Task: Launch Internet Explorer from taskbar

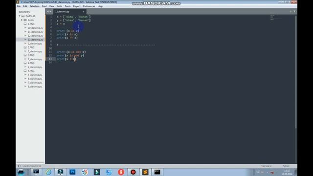Action: point(48,172)
